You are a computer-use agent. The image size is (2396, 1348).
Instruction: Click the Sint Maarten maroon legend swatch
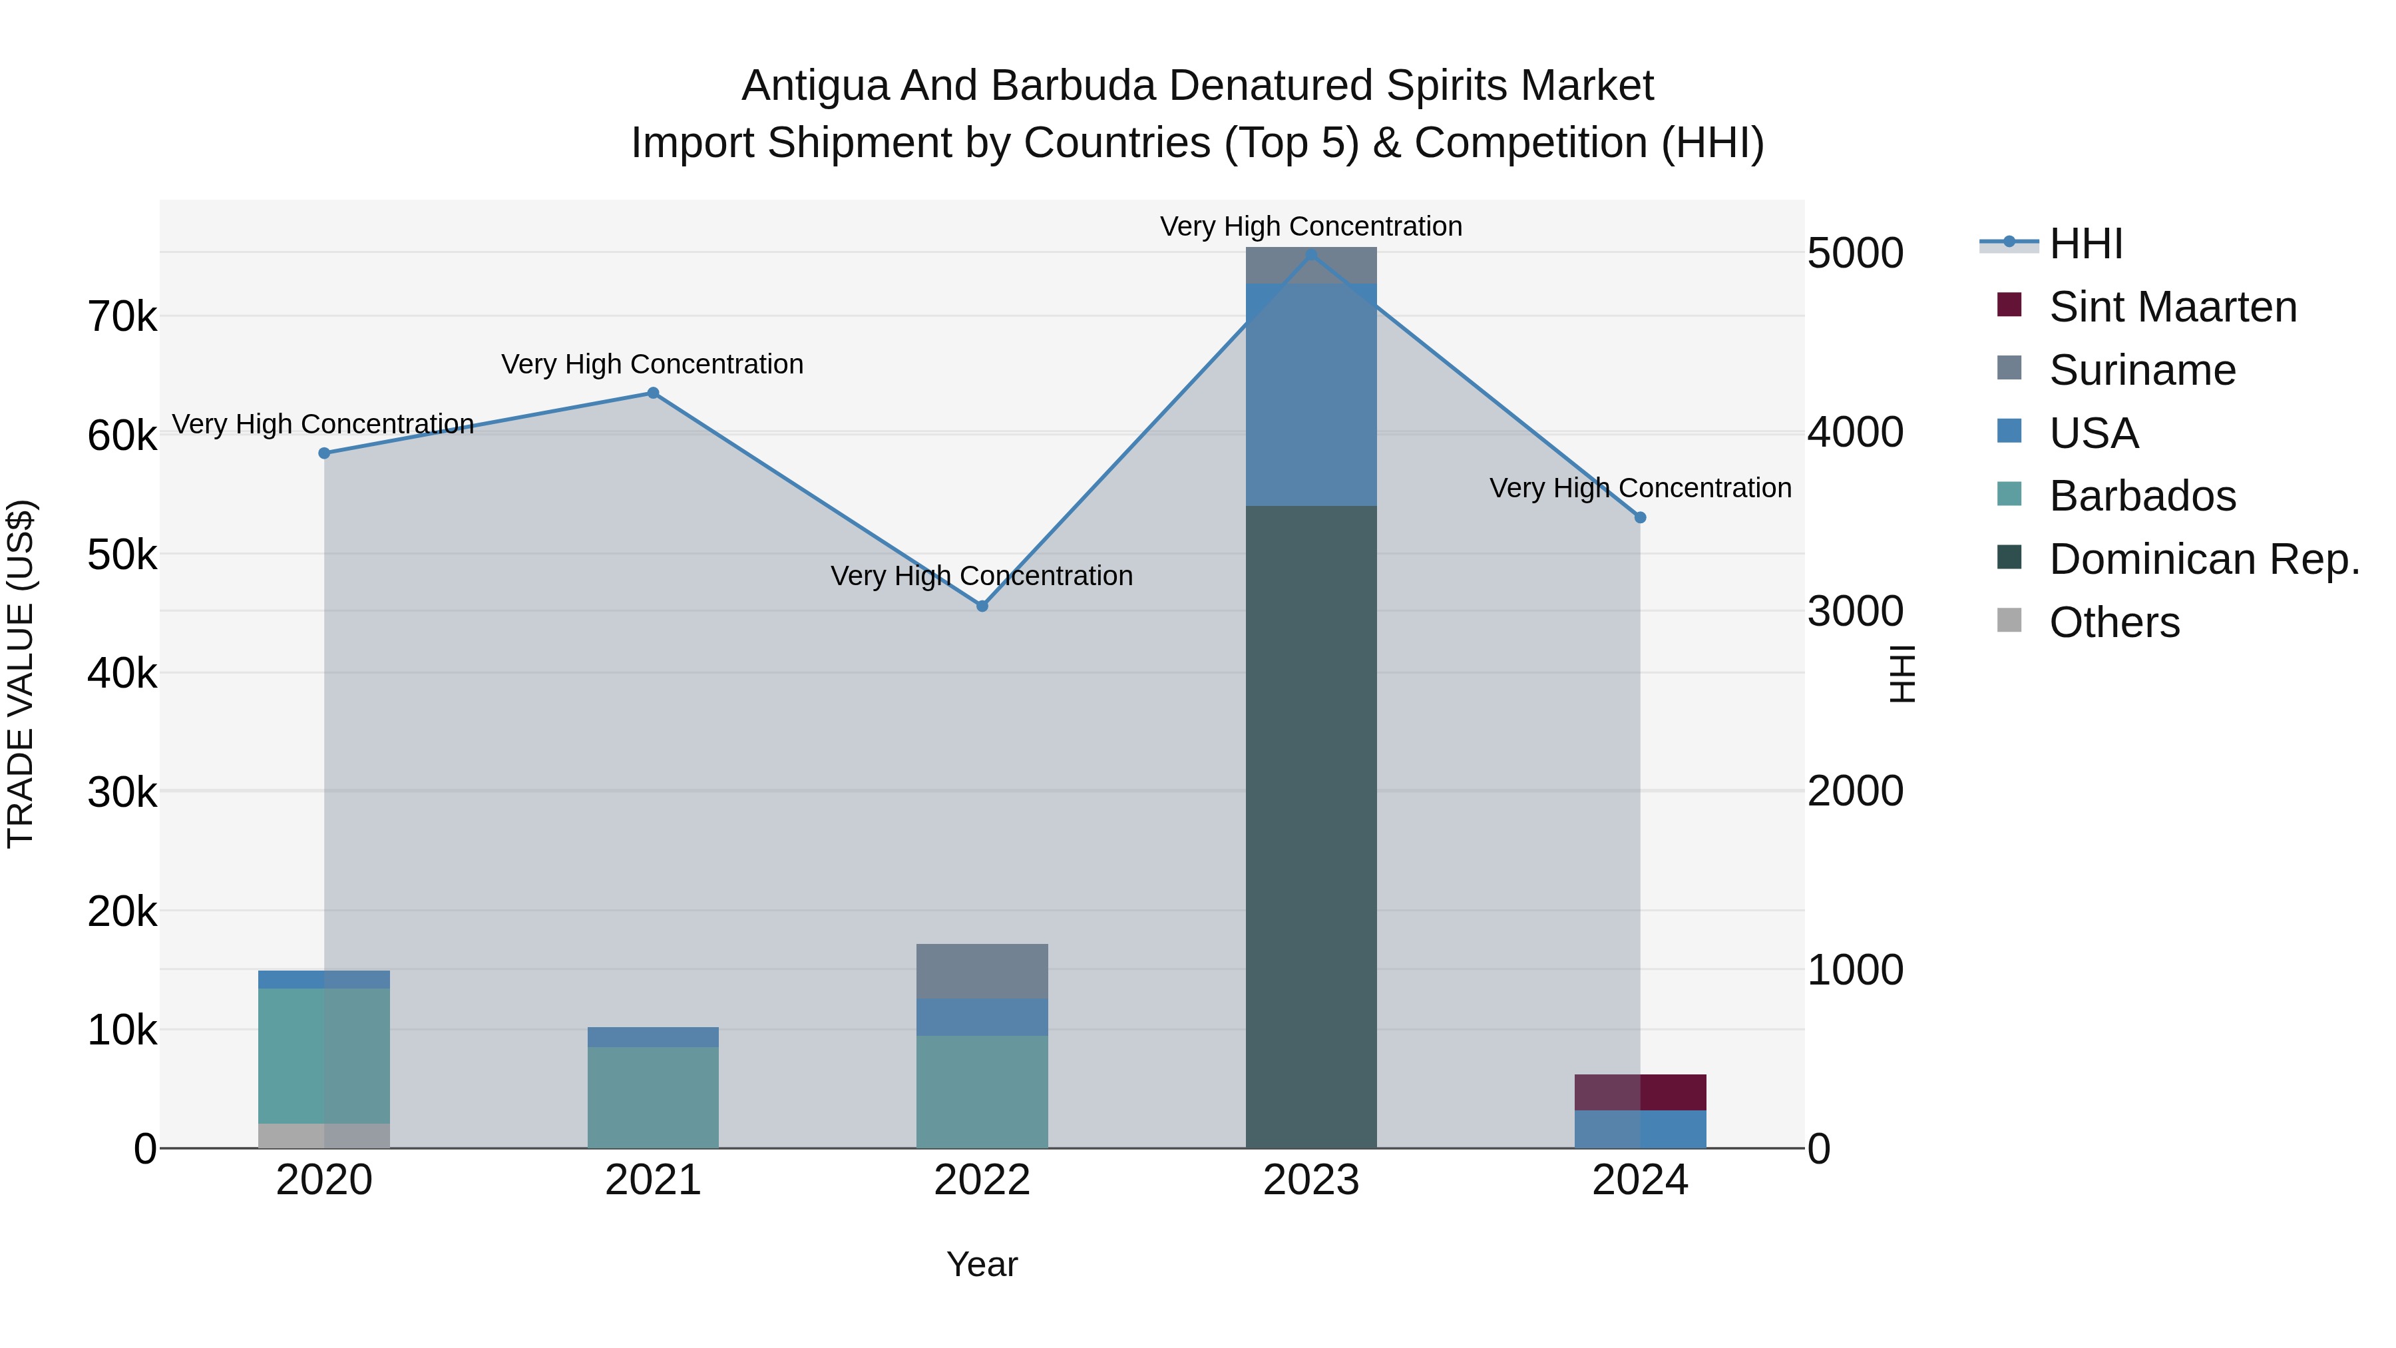tap(2009, 304)
